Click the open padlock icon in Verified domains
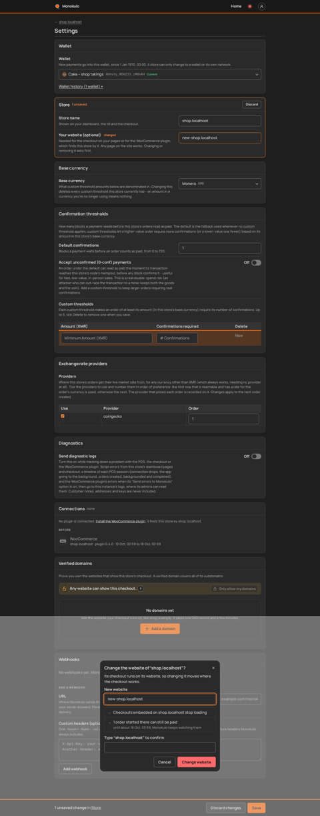This screenshot has width=320, height=816. point(64,588)
